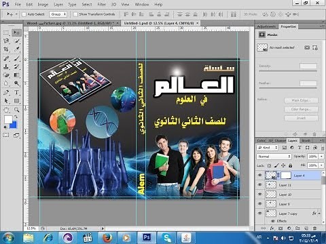Select the Rectangular Marquee tool

point(6,33)
